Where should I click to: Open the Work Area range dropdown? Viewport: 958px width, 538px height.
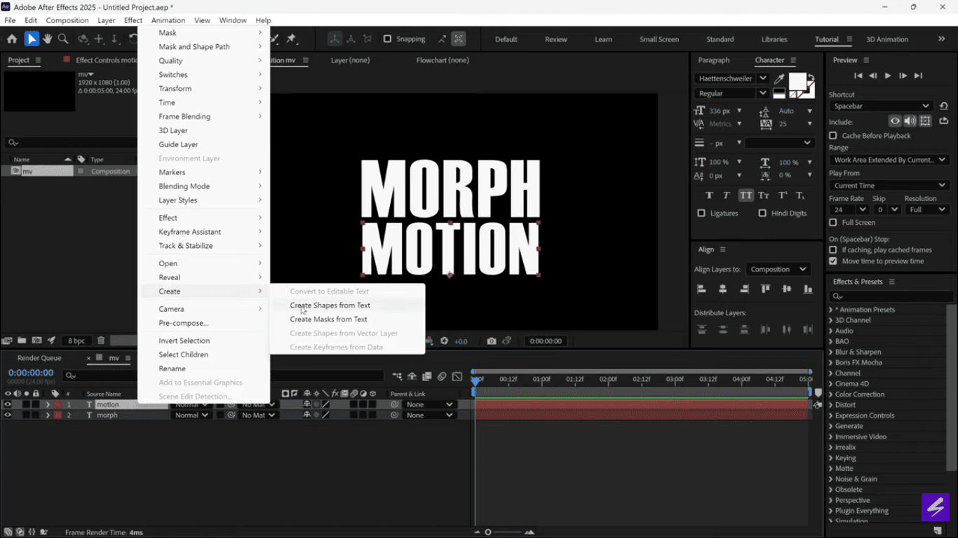click(x=889, y=160)
